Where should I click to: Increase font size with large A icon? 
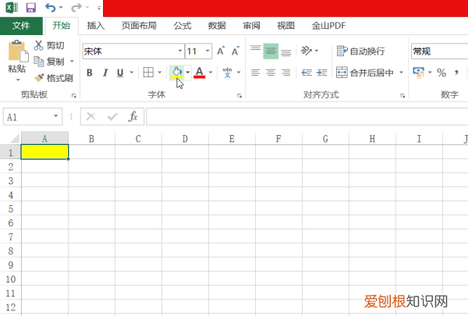221,51
